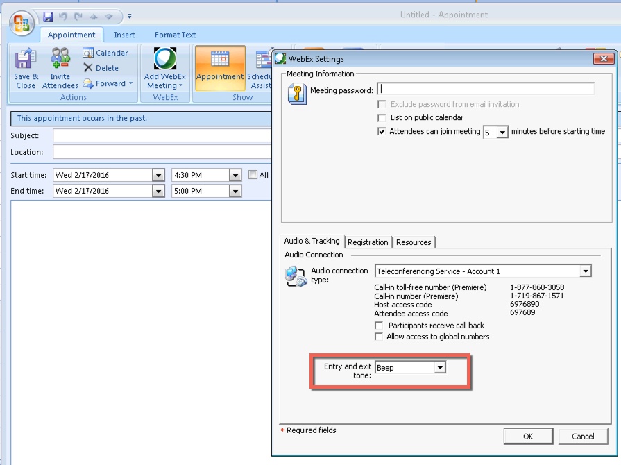Screen dimensions: 621x465
Task: Select the Appointment view button
Action: pyautogui.click(x=220, y=68)
